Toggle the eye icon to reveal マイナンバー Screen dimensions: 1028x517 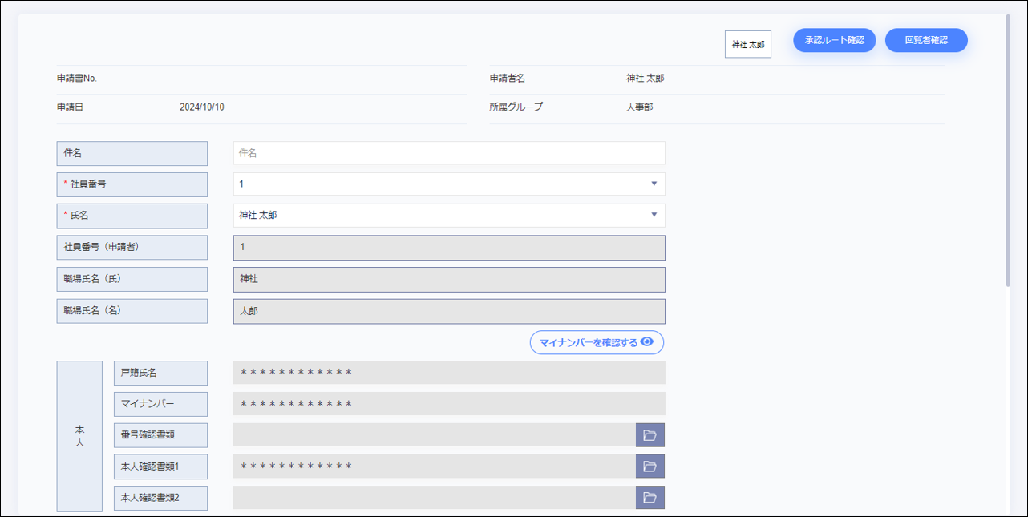tap(647, 342)
